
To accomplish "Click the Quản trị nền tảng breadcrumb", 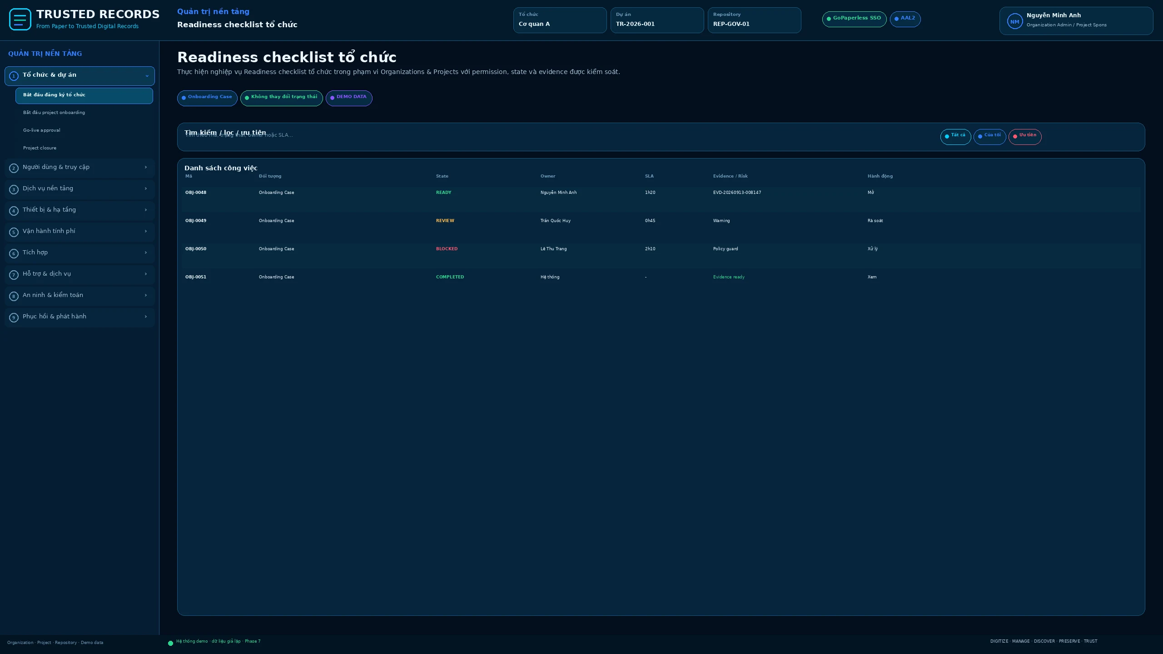I will pos(213,12).
